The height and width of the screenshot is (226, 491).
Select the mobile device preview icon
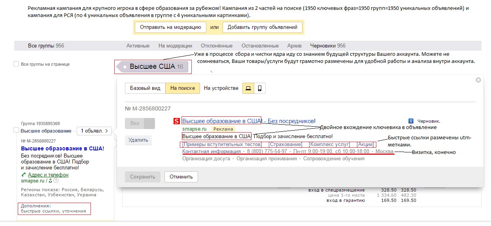pos(260,88)
